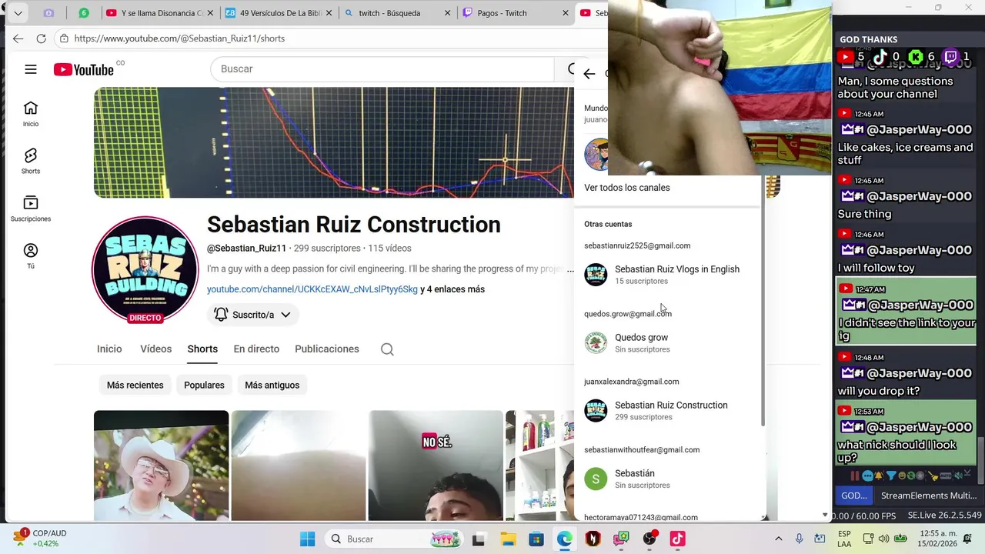Click 'Ver todos los canales' link
Screen dimensions: 985x554
[627, 188]
